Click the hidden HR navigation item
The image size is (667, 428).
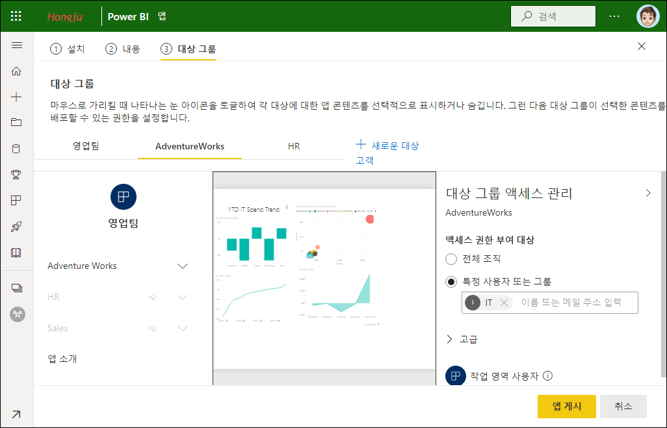[x=53, y=297]
